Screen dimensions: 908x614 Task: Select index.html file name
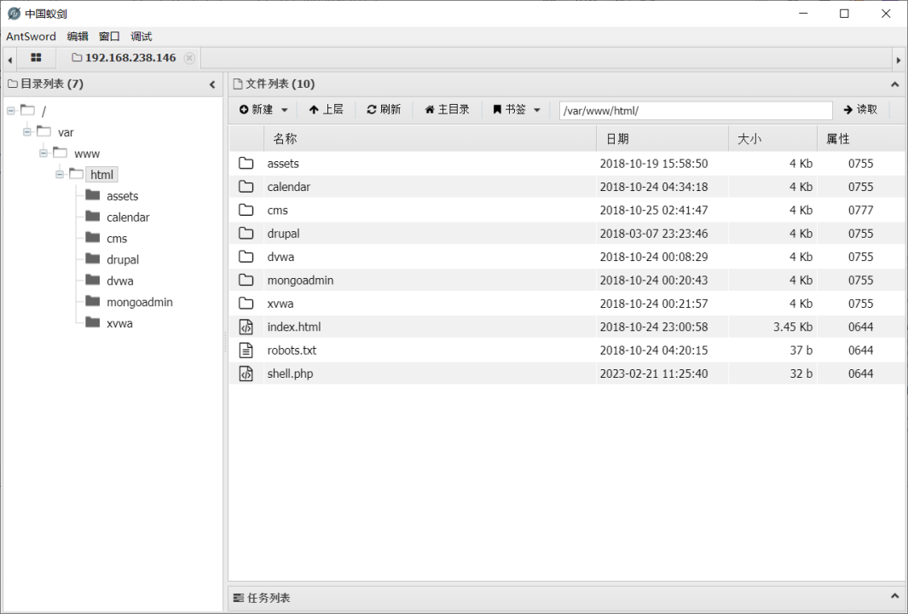pyautogui.click(x=293, y=327)
